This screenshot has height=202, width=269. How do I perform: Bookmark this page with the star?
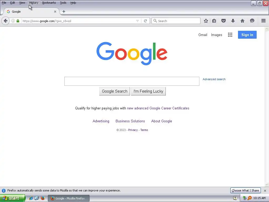pyautogui.click(x=206, y=21)
